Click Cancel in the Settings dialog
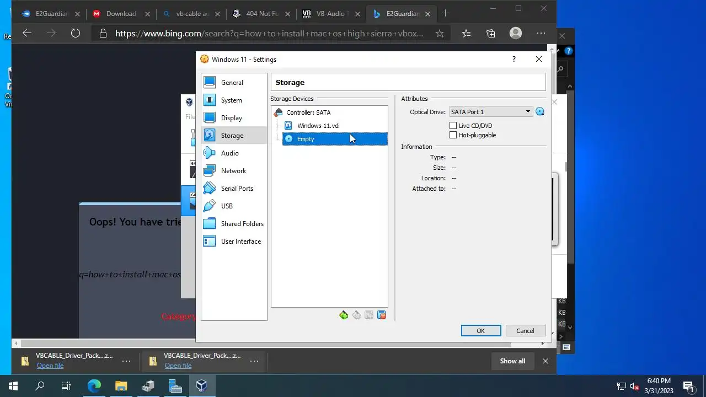Image resolution: width=706 pixels, height=397 pixels. point(525,331)
